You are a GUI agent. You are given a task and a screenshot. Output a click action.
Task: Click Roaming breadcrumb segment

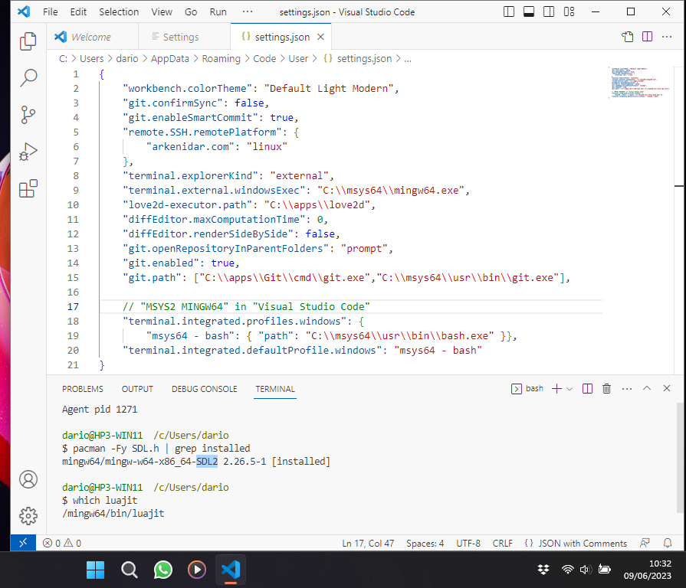tap(221, 58)
